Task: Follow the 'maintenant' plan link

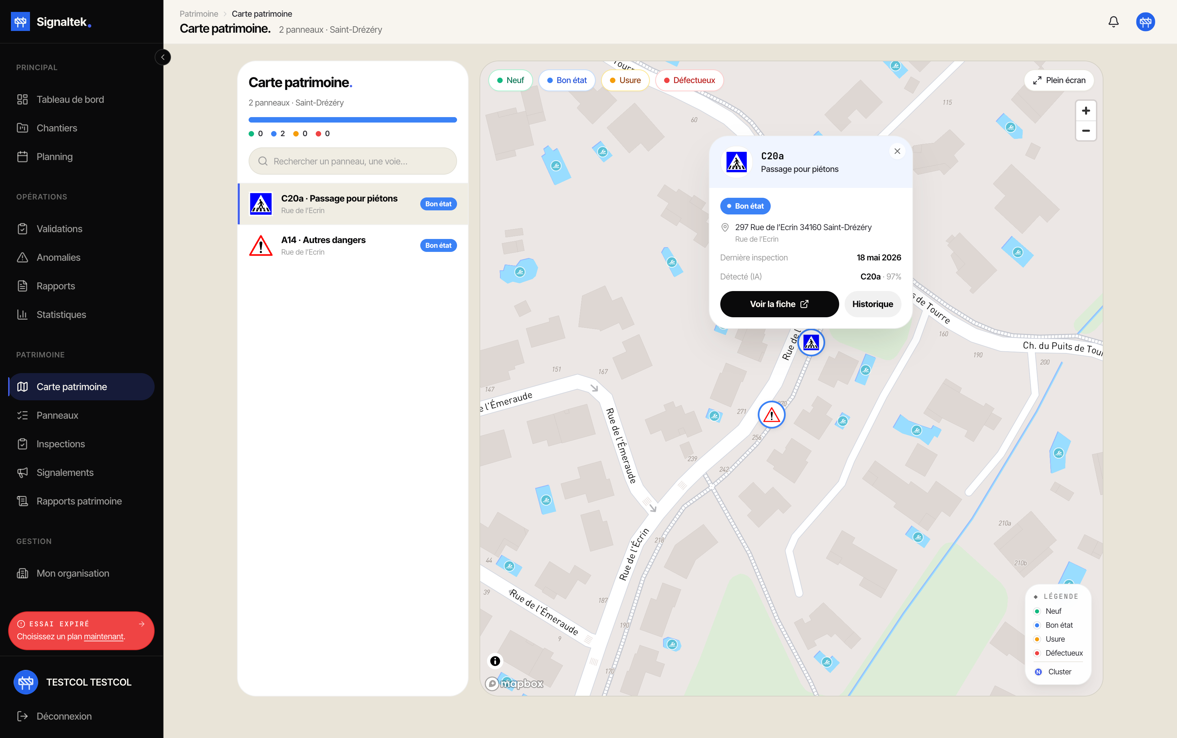Action: (x=104, y=637)
